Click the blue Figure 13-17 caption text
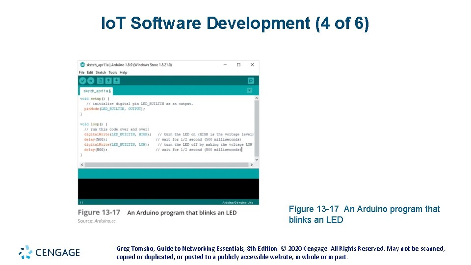Viewport: 471px width, 265px height. 364,214
